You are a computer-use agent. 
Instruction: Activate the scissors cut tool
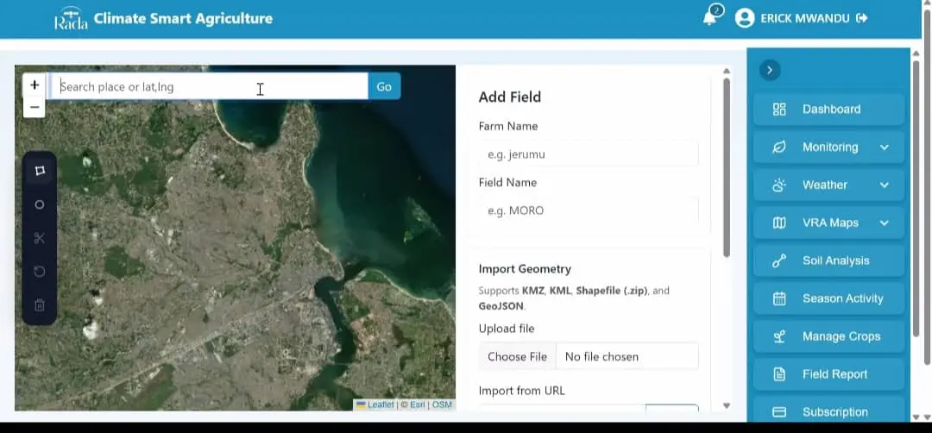(39, 238)
